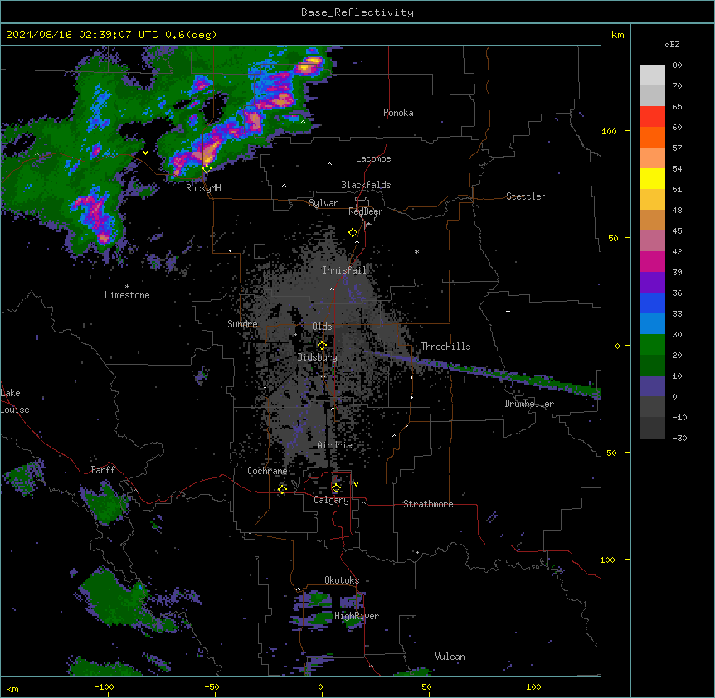Click the yellow diamond marker south of RedDeer
This screenshot has height=698, width=715.
click(353, 233)
